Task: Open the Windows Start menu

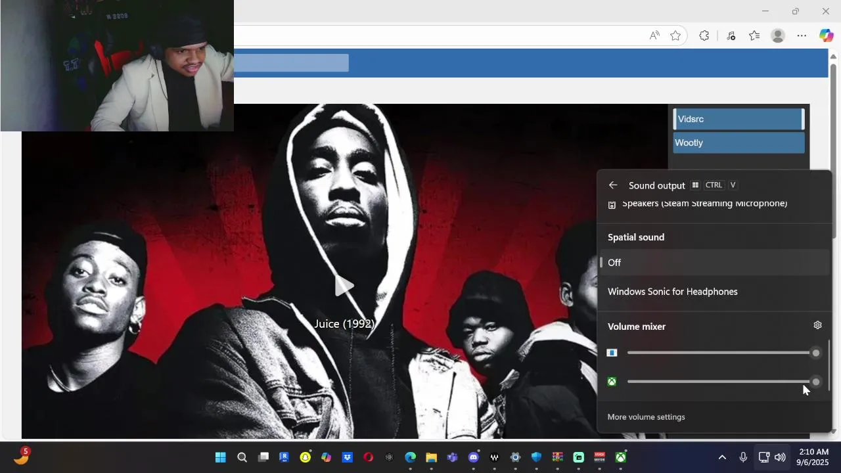Action: coord(221,457)
